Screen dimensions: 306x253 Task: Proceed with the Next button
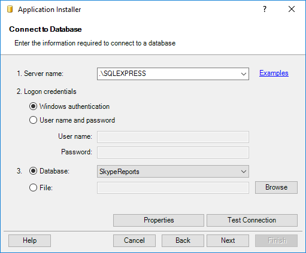(x=228, y=240)
